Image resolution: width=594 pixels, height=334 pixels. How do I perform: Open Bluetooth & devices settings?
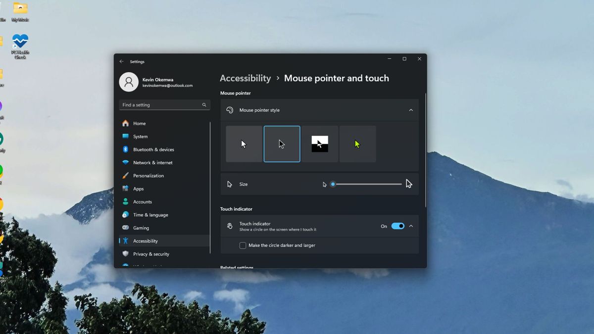point(153,149)
